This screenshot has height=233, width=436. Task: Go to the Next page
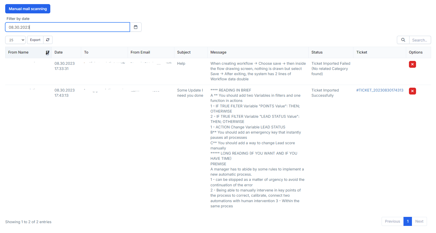pyautogui.click(x=419, y=221)
